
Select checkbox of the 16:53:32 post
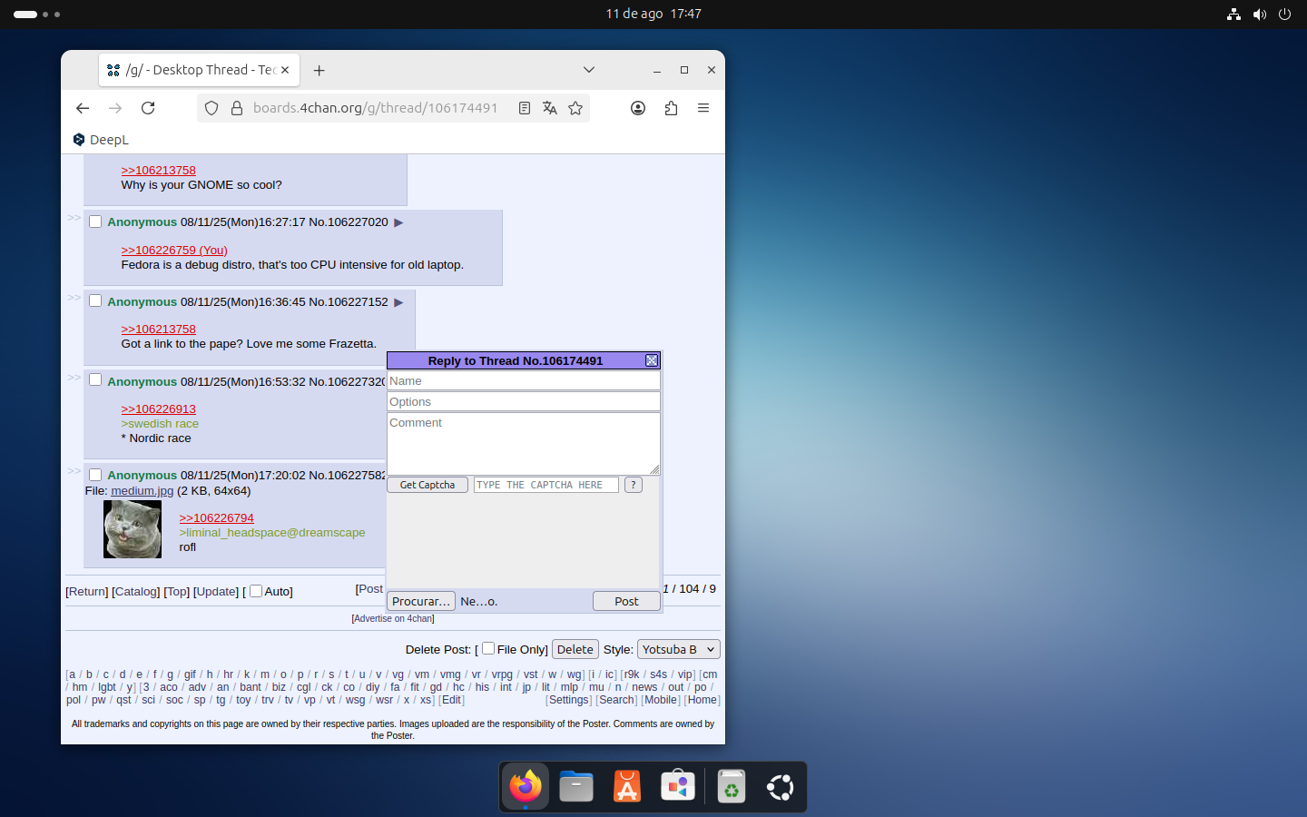[x=95, y=380]
